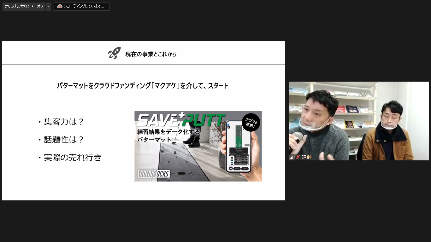Select the presenter video tile
Image resolution: width=431 pixels, height=242 pixels.
359,121
